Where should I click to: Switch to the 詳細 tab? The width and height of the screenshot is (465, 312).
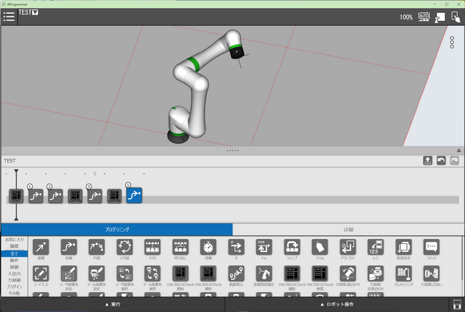click(x=348, y=230)
